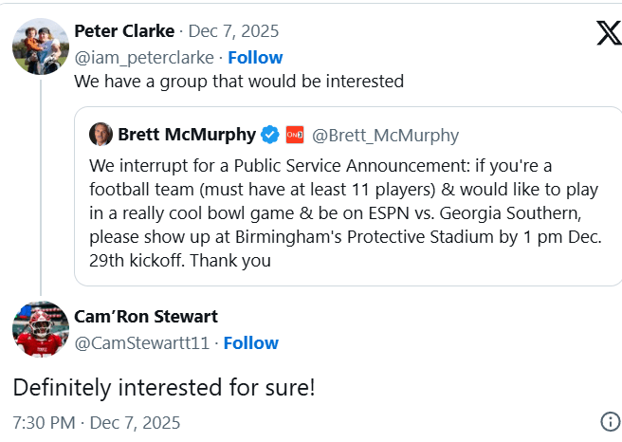Click Brett McMurphy's verified badge
The width and height of the screenshot is (622, 442).
click(269, 134)
